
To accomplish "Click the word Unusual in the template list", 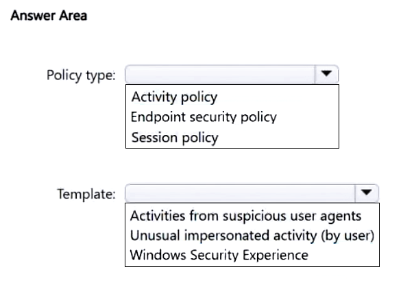I will [151, 235].
